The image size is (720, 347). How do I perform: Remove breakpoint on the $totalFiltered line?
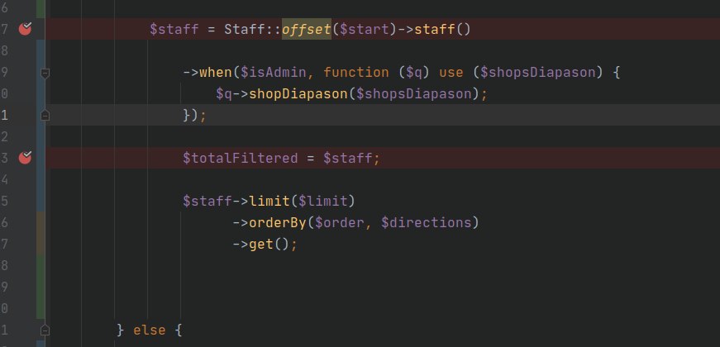[x=26, y=158]
